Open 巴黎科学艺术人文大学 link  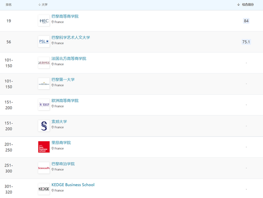click(71, 37)
